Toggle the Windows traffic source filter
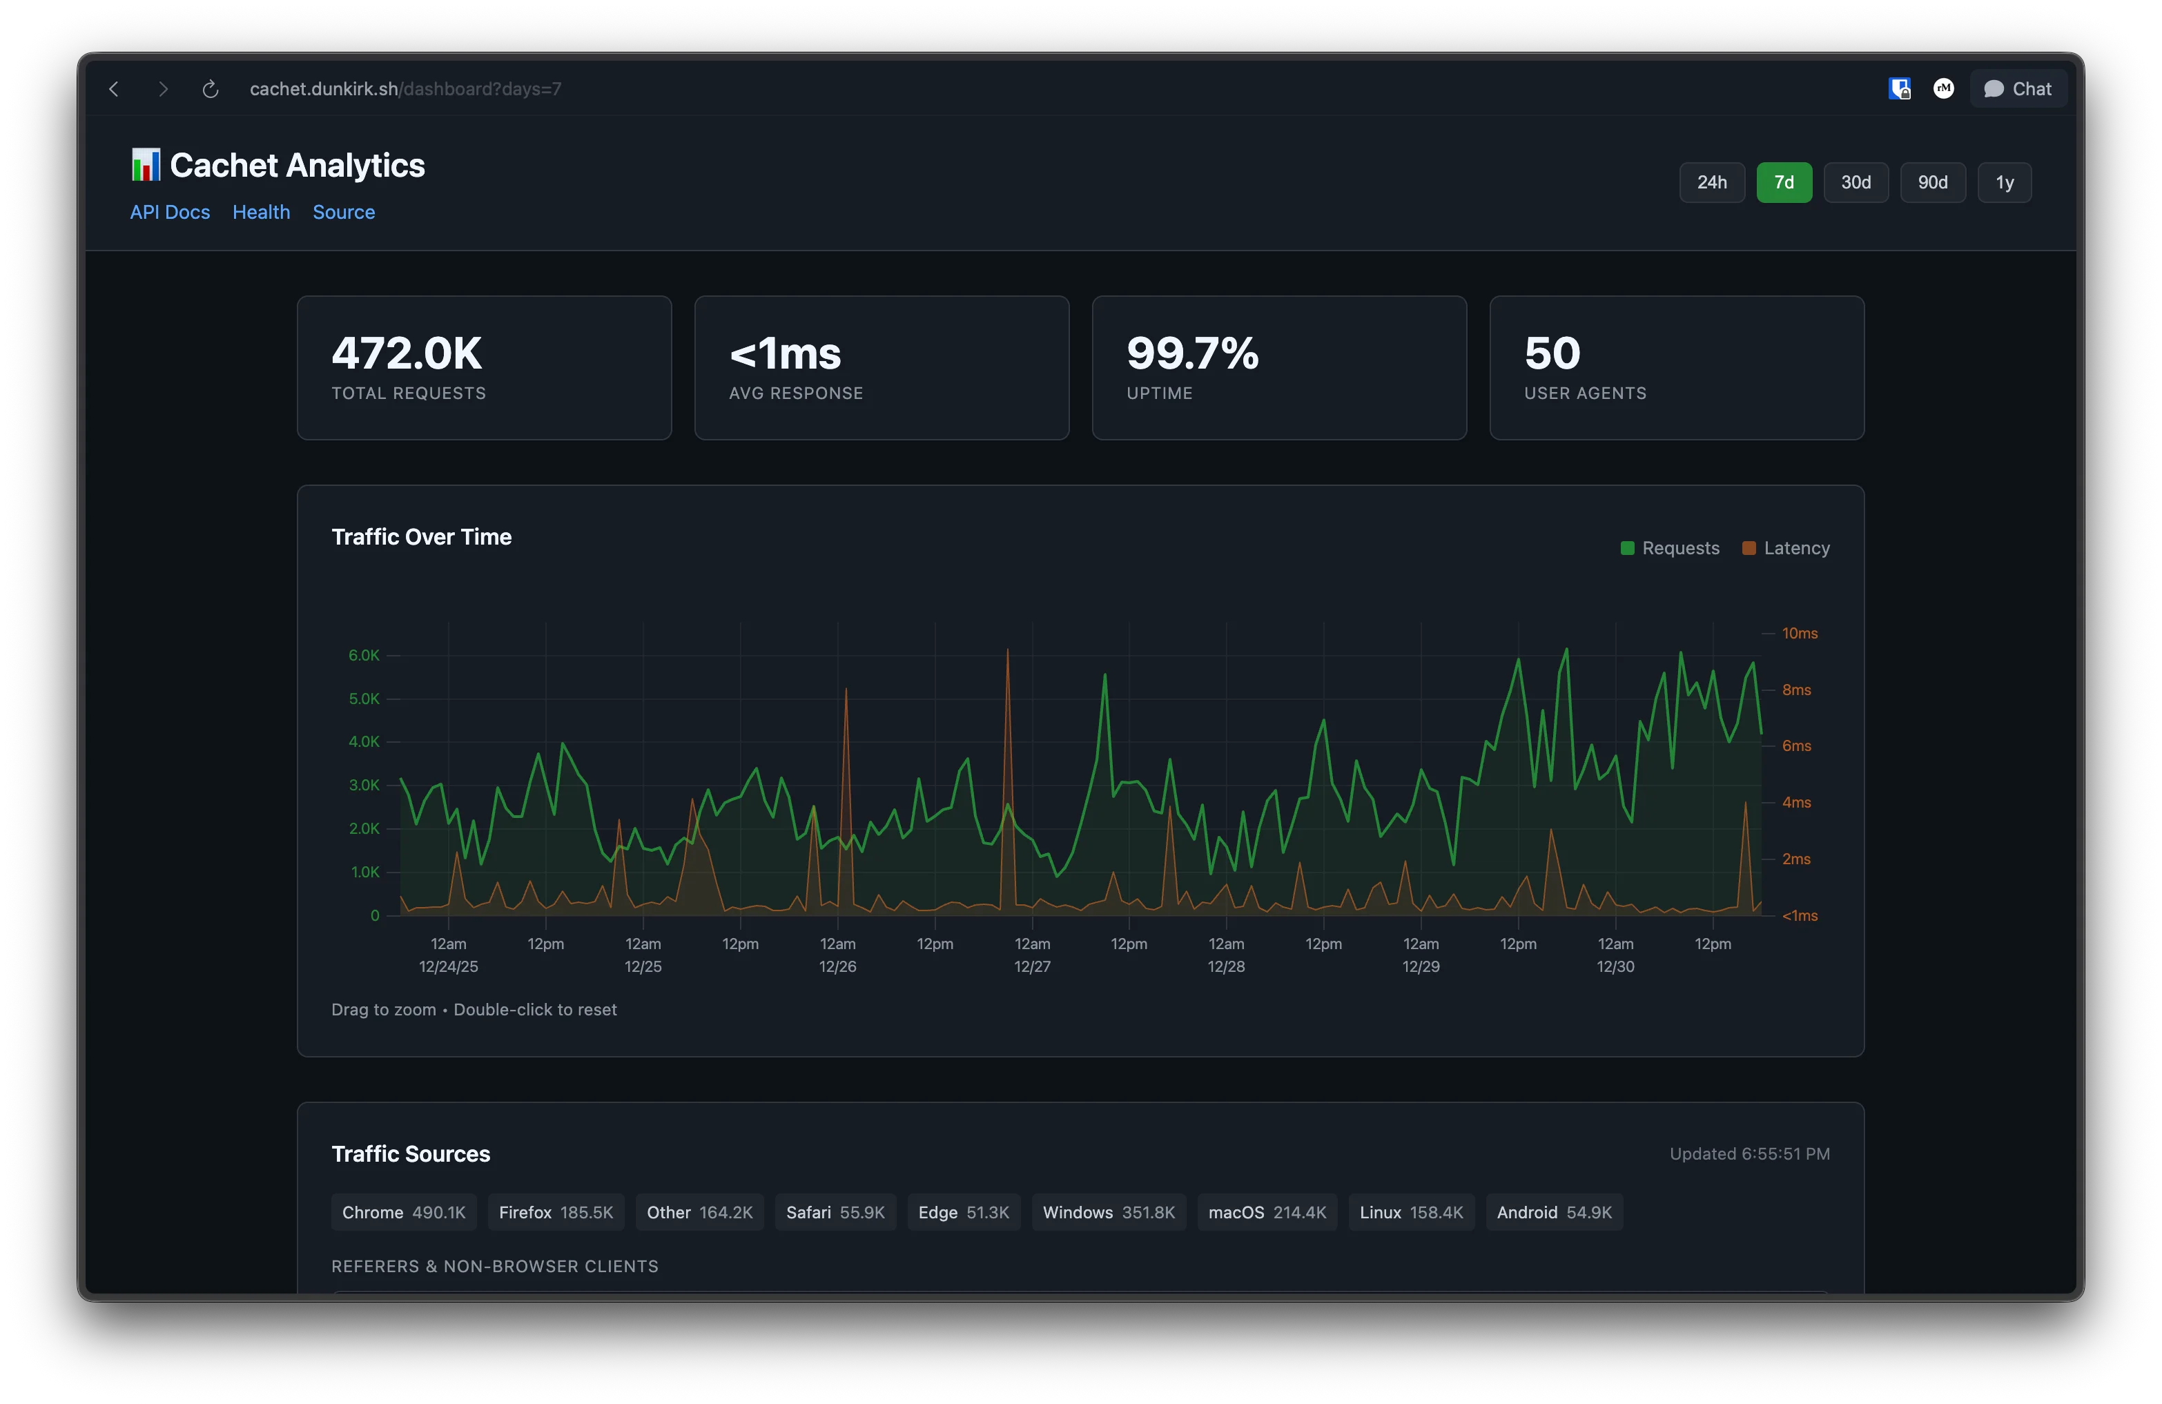Image resolution: width=2162 pixels, height=1404 pixels. 1108,1211
